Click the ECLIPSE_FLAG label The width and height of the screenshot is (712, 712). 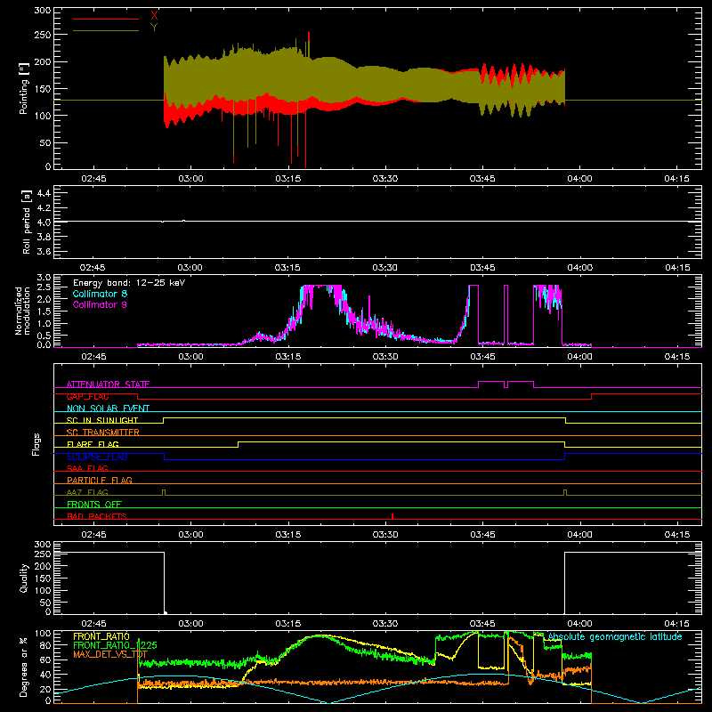(97, 457)
